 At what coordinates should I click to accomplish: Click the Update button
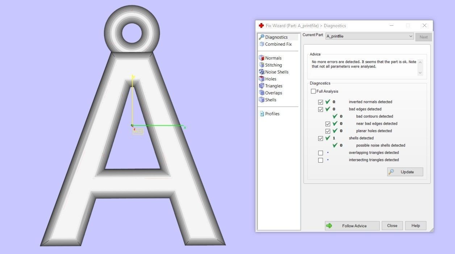[x=405, y=172]
